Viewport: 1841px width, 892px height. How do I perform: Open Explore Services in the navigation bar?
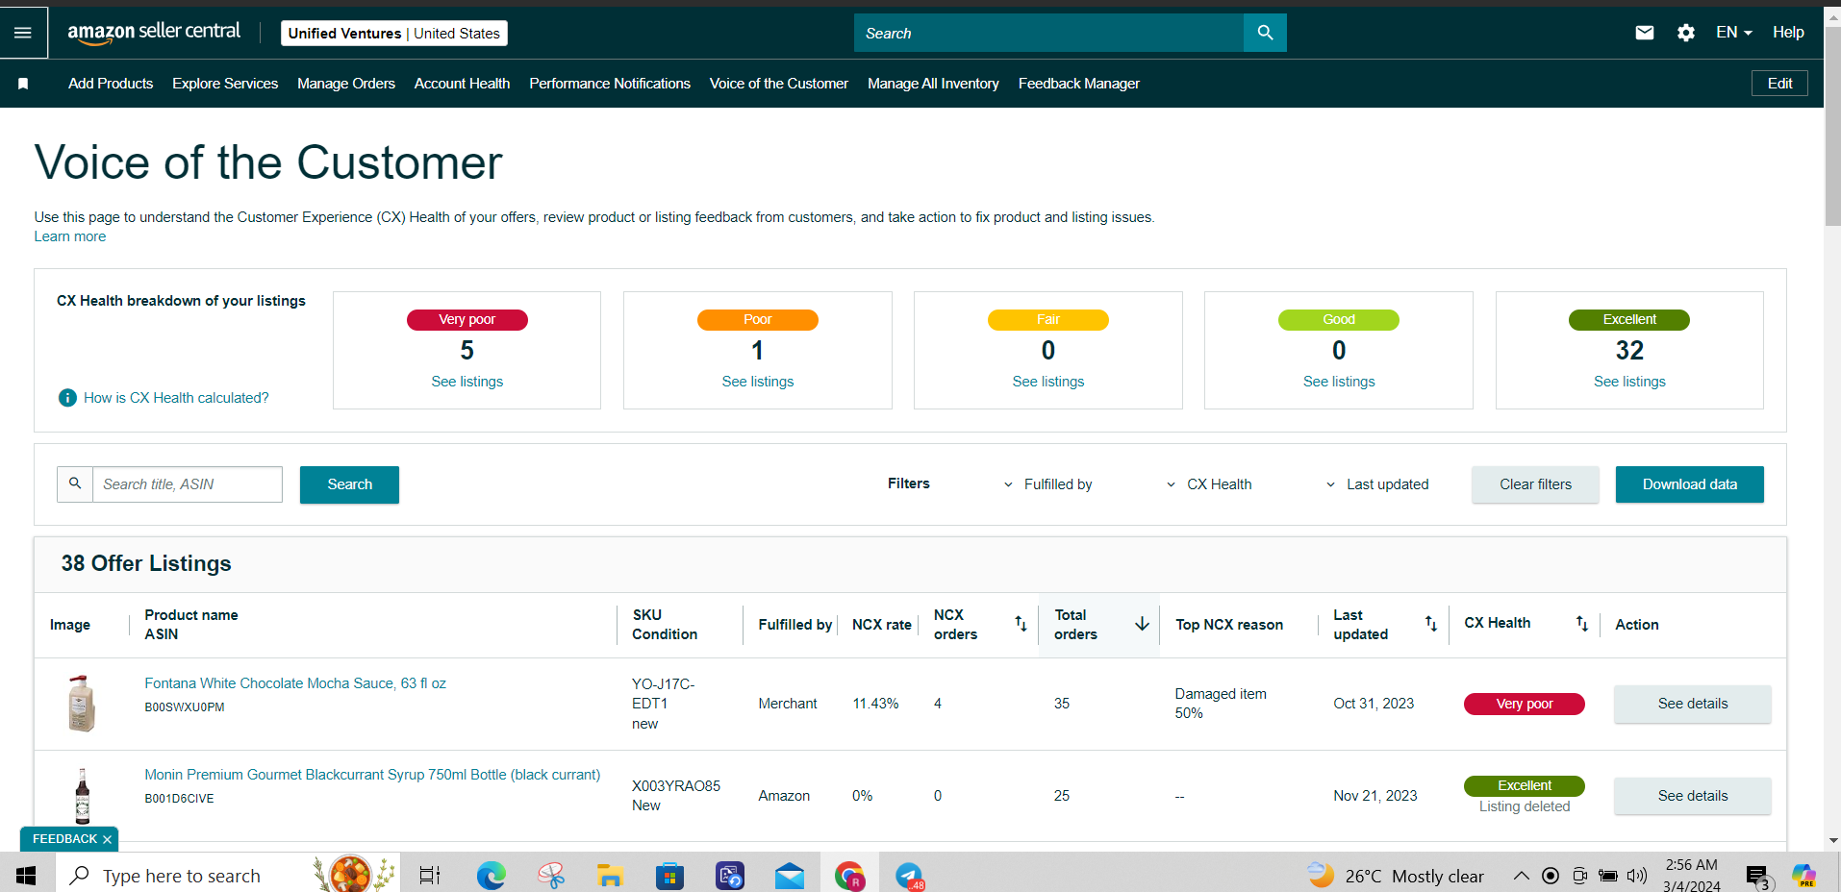[x=225, y=84]
